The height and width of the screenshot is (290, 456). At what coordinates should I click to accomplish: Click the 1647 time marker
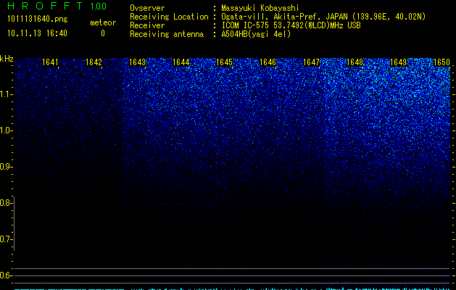tap(311, 62)
